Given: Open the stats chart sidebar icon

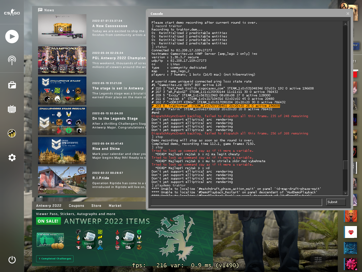Looking at the screenshot, I should point(12,133).
